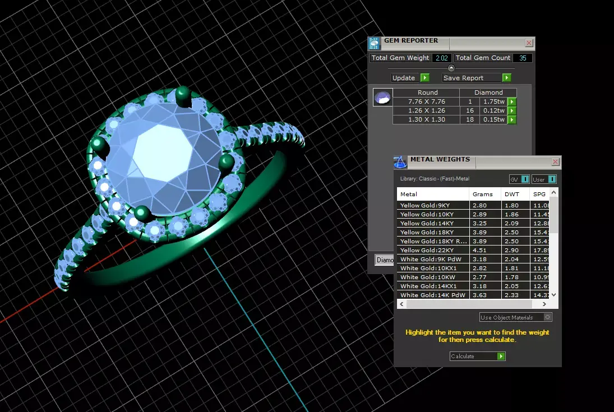Collapse the Gem Reporter total section arrow
The height and width of the screenshot is (412, 614).
(x=451, y=68)
